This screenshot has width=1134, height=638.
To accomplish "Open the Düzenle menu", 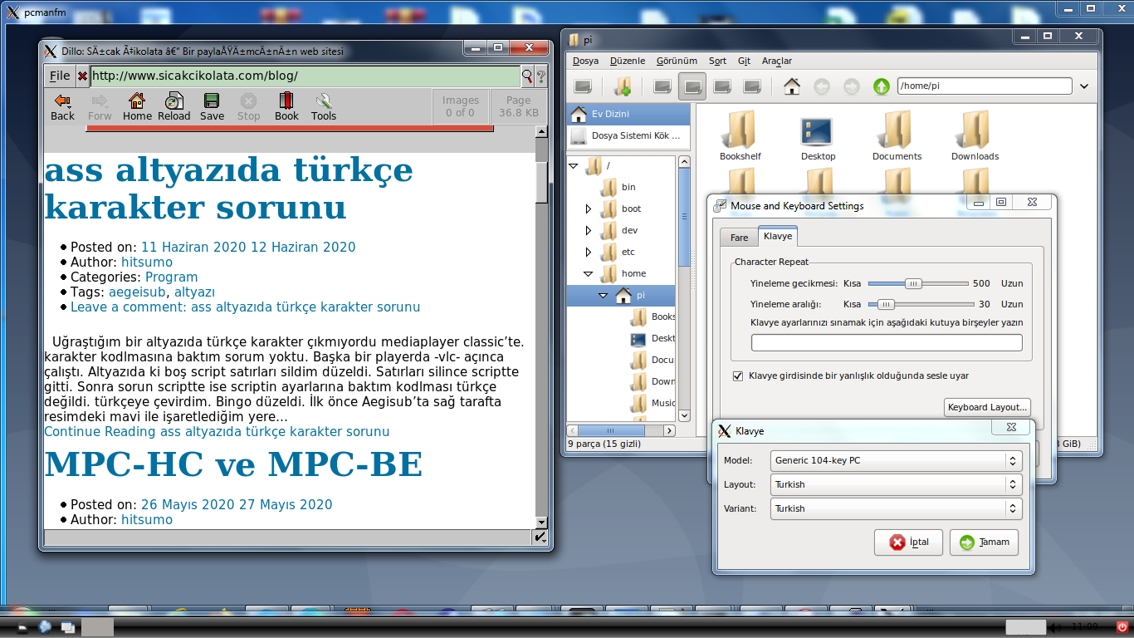I will 627,61.
